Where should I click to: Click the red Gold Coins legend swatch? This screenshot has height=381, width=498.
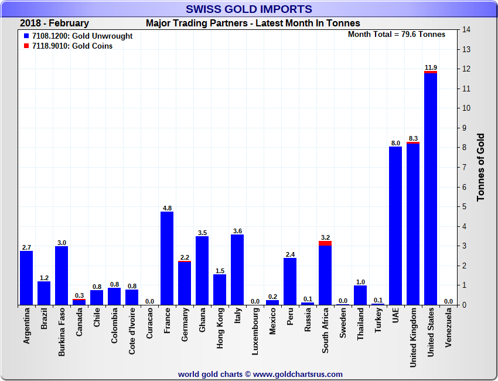point(26,46)
